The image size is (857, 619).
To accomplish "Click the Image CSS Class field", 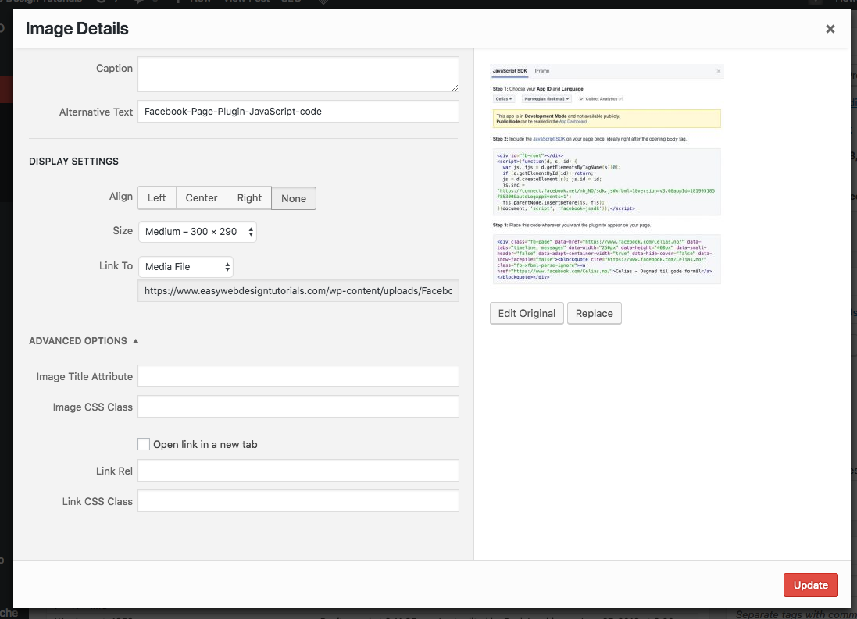I will pos(298,407).
